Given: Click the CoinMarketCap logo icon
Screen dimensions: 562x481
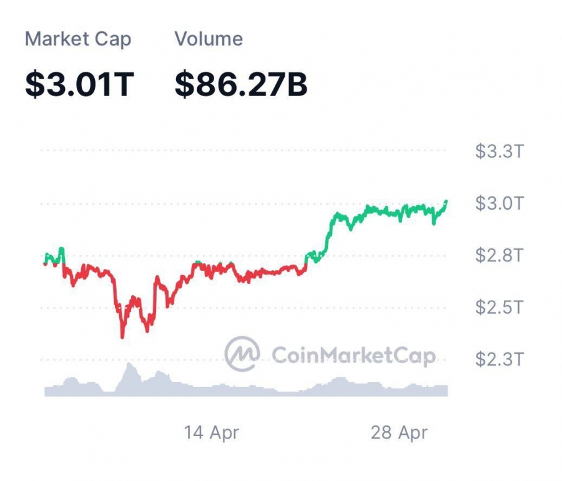Looking at the screenshot, I should tap(242, 354).
